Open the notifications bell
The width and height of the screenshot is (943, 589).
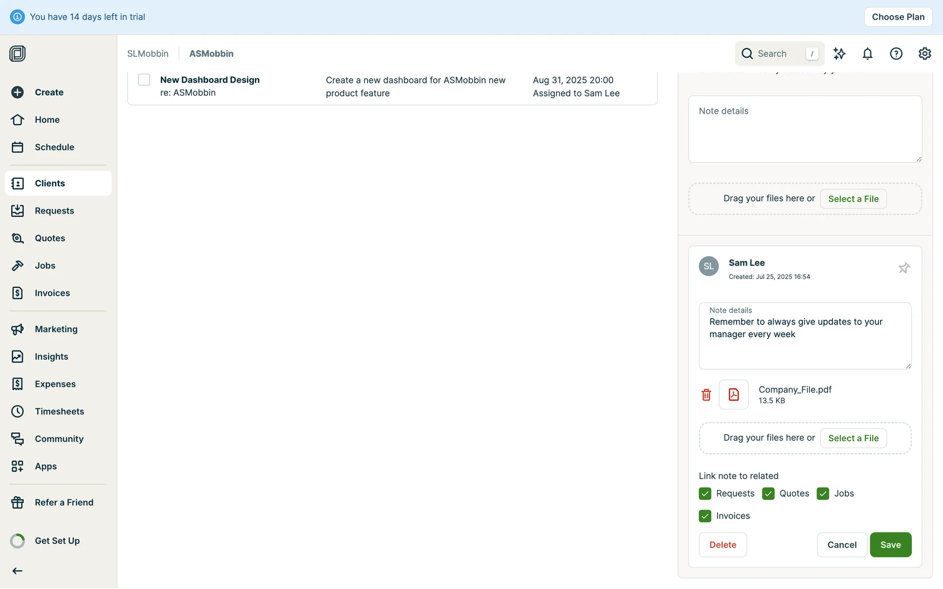[867, 54]
